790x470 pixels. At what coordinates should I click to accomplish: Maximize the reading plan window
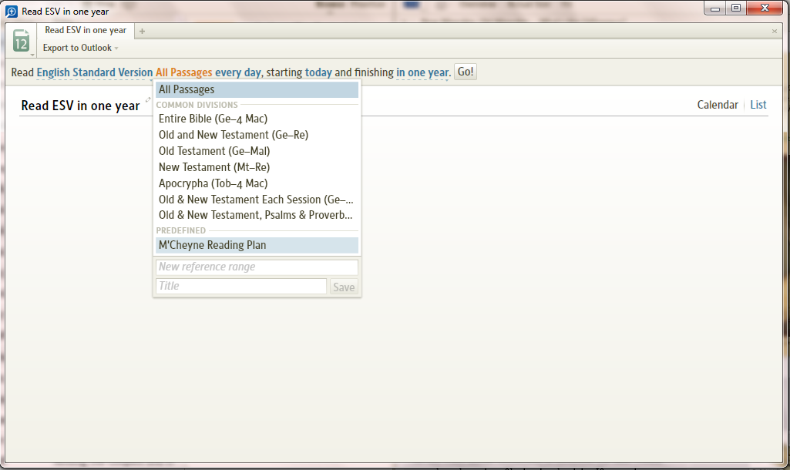(x=736, y=8)
